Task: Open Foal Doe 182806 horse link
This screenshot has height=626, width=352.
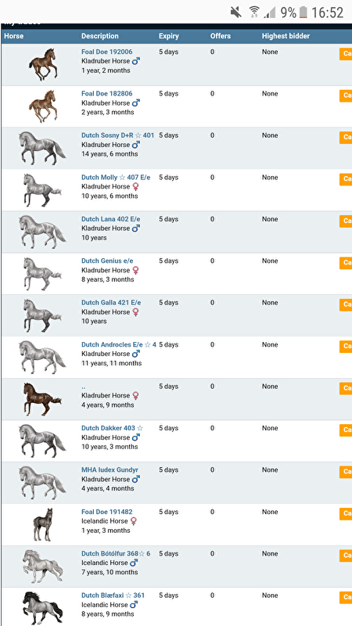Action: point(107,94)
